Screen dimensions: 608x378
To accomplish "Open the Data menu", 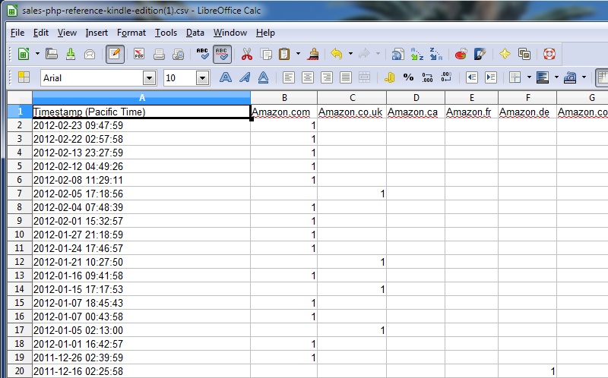I will (195, 33).
